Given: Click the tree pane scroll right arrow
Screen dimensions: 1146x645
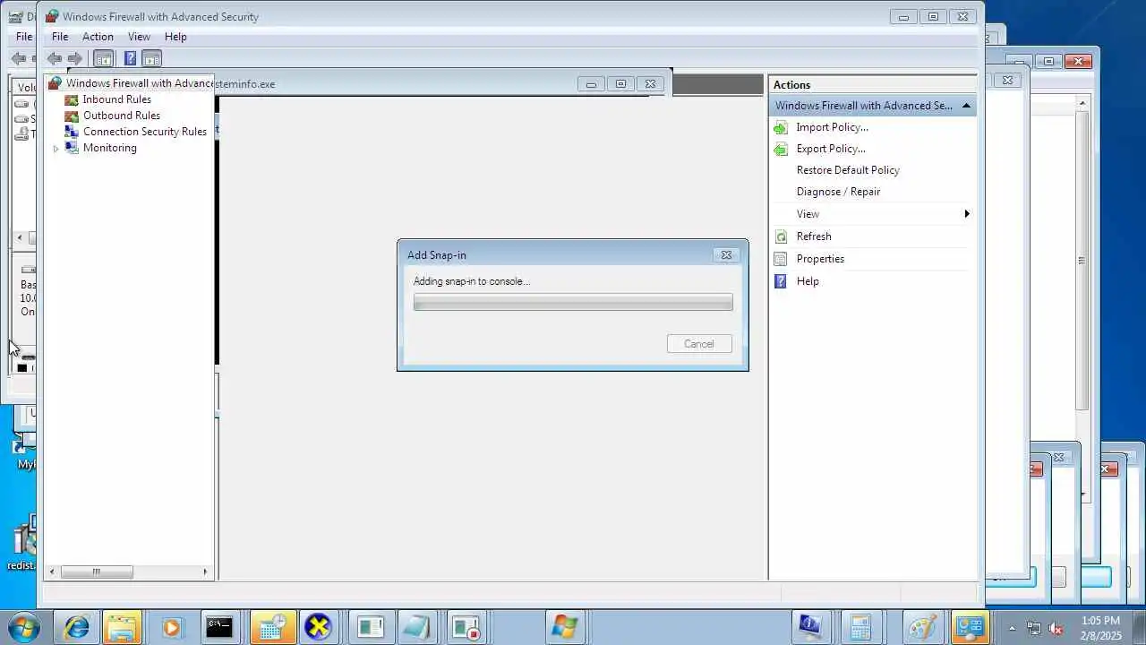Looking at the screenshot, I should coord(205,572).
